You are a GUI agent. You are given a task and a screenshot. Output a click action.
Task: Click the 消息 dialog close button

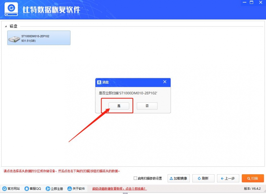[165, 82]
